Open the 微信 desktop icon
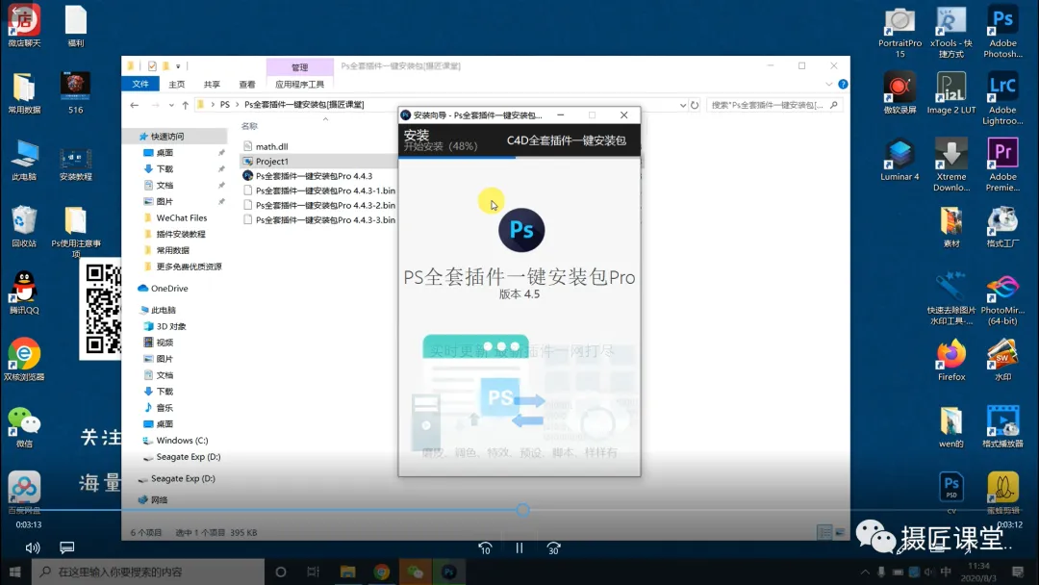The width and height of the screenshot is (1039, 585). [x=24, y=426]
